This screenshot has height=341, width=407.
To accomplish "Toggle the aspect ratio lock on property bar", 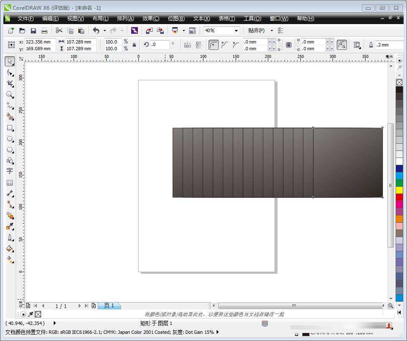I will pos(134,45).
